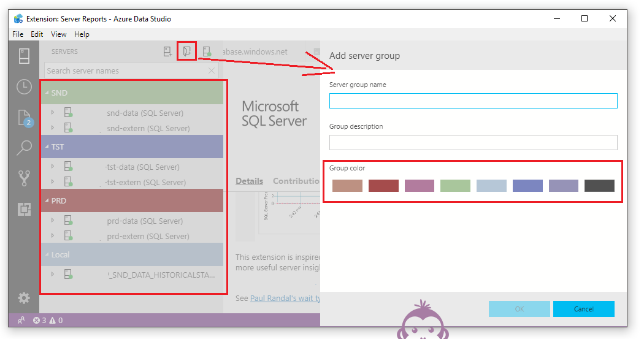Select the pale blue group color
This screenshot has height=339, width=644.
click(x=492, y=186)
